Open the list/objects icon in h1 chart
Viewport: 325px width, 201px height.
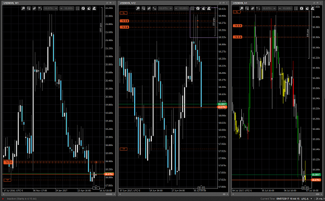point(296,8)
